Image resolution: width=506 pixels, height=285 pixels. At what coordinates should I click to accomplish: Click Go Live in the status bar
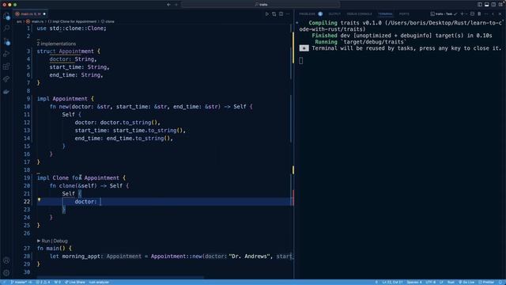coord(466,282)
